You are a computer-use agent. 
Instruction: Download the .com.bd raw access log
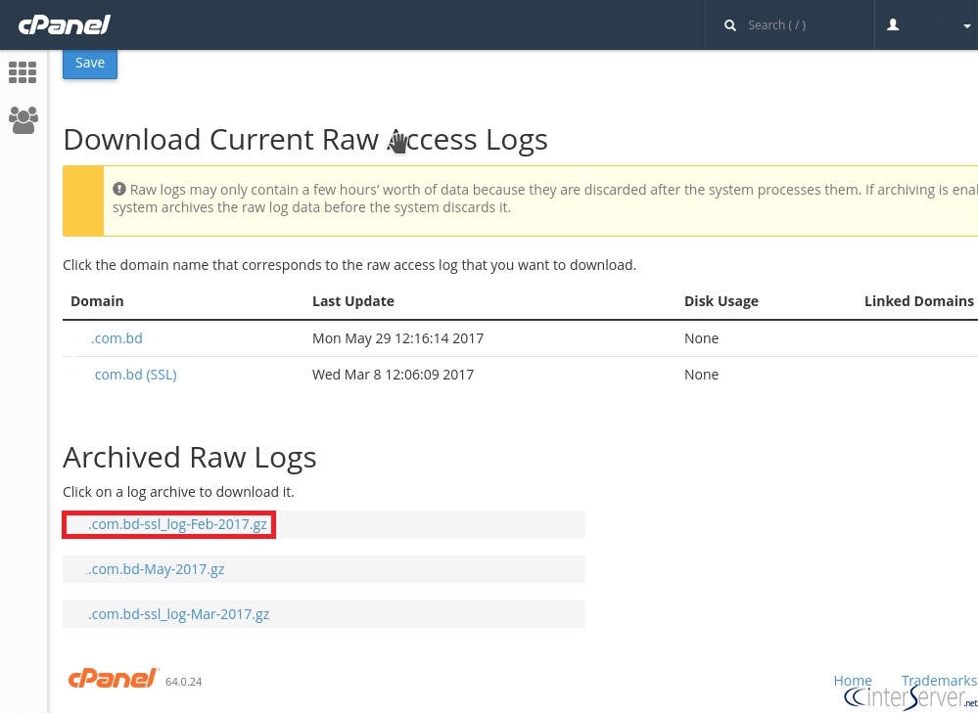[x=116, y=338]
